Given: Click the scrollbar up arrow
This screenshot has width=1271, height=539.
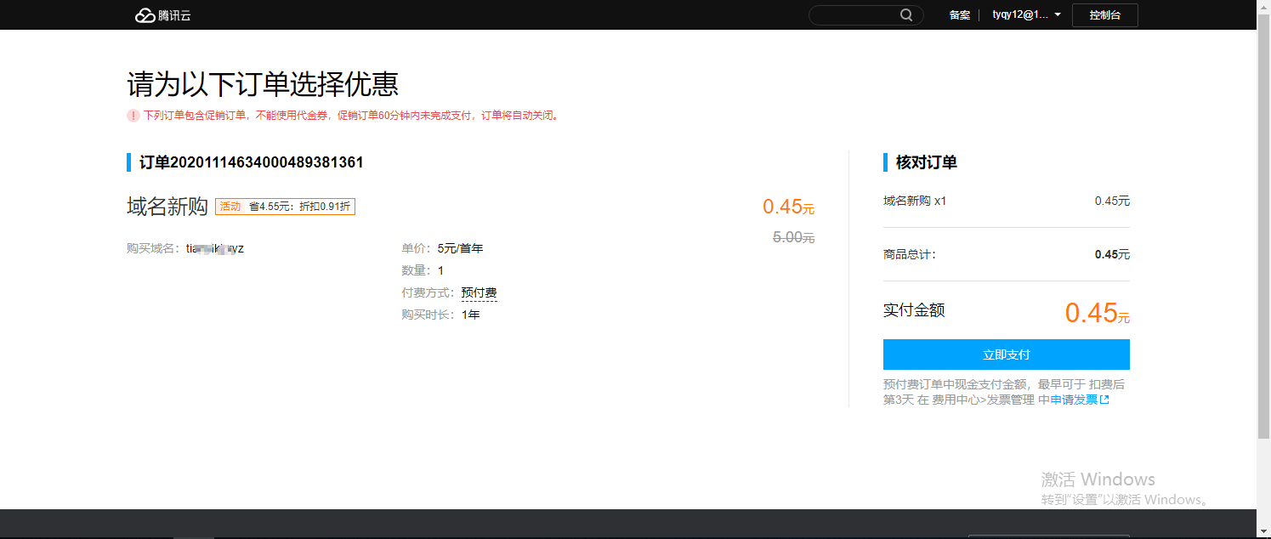Looking at the screenshot, I should tap(1264, 6).
